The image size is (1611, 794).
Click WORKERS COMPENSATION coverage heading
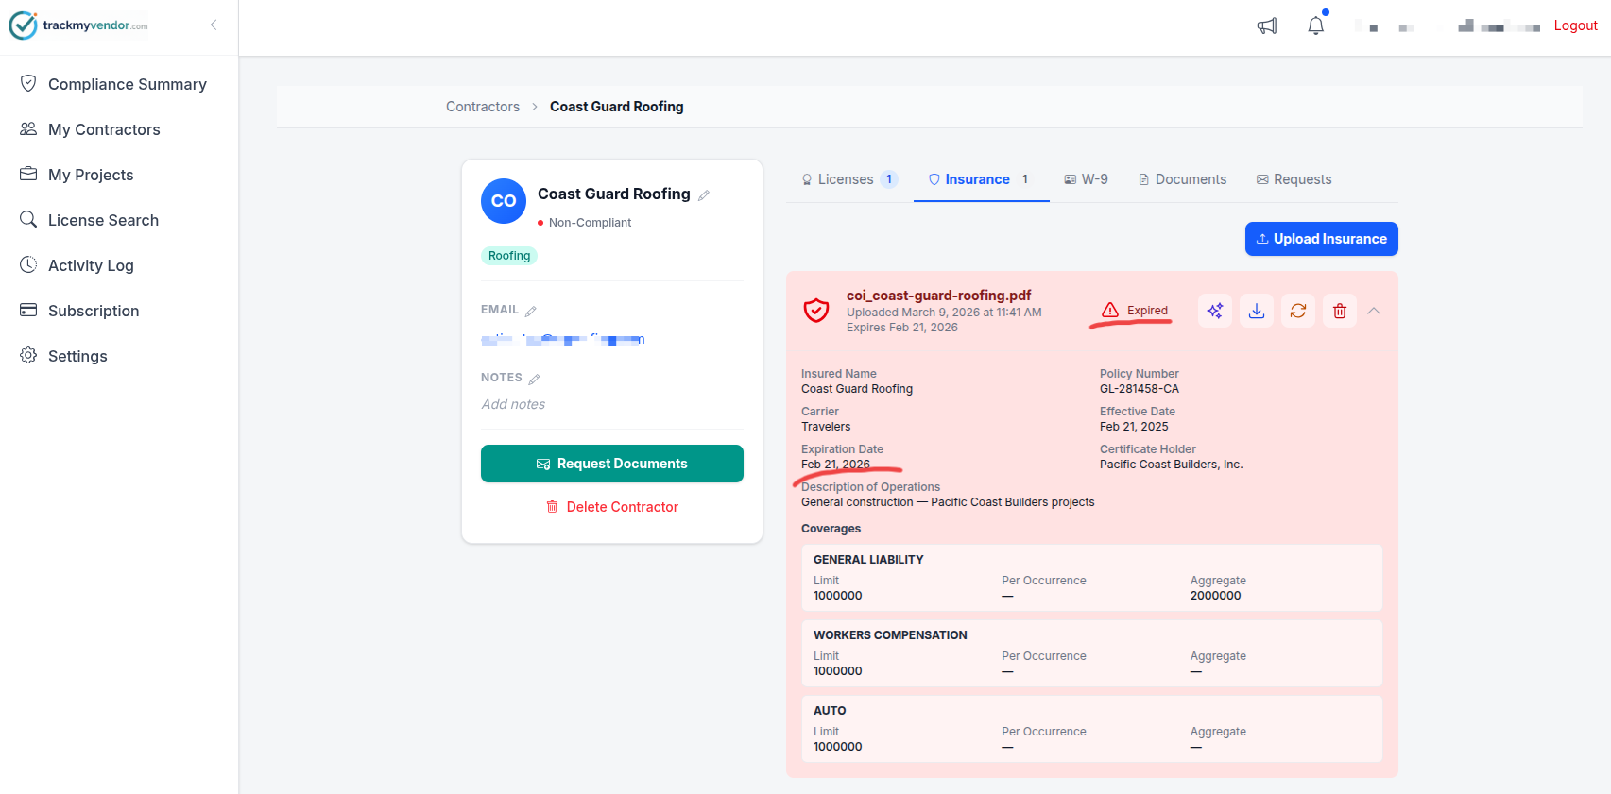(x=890, y=635)
